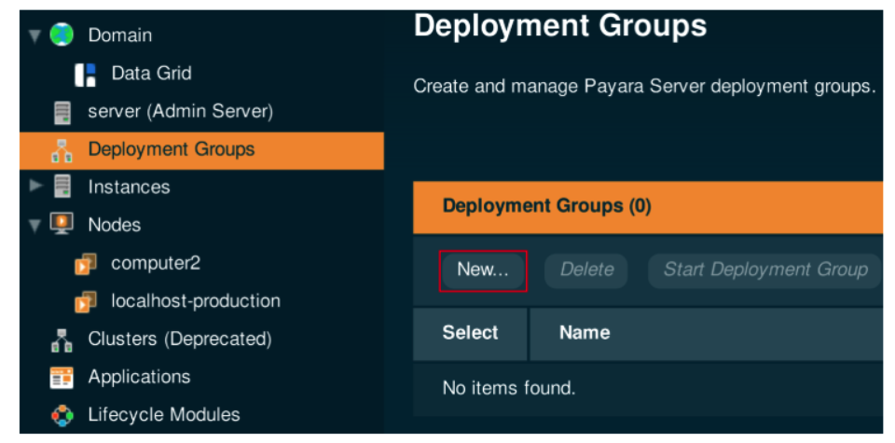This screenshot has width=895, height=443.
Task: Click the Domain globe icon
Action: [62, 35]
